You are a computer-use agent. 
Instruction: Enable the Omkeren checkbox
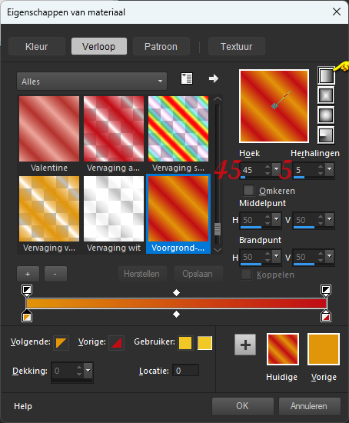pyautogui.click(x=248, y=190)
